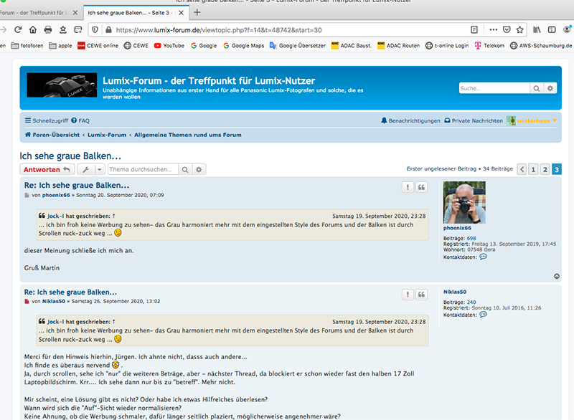Open phoenix66 contact details speech bubble
The width and height of the screenshot is (574, 420).
click(483, 257)
